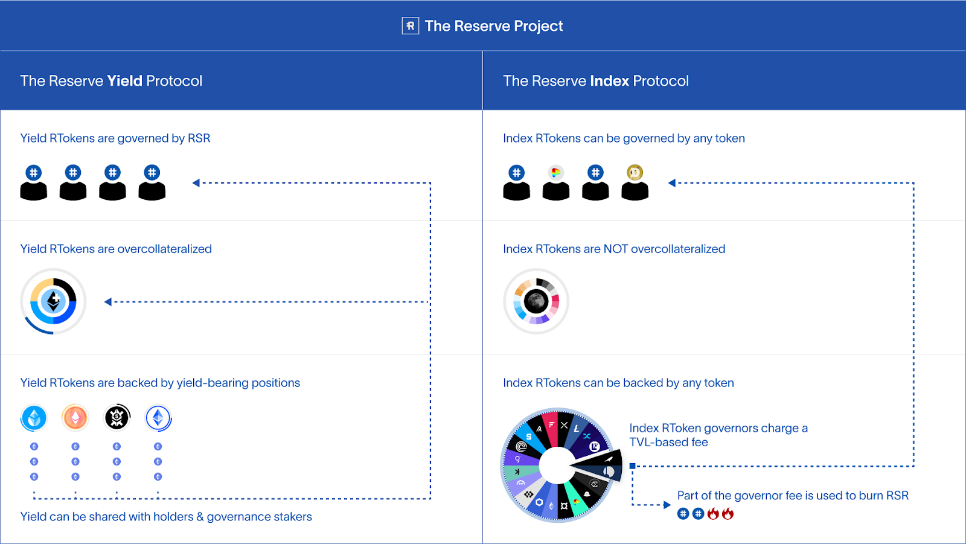Click the Ethereum pie chart under Yield protocol
The height and width of the screenshot is (544, 966).
pyautogui.click(x=53, y=301)
